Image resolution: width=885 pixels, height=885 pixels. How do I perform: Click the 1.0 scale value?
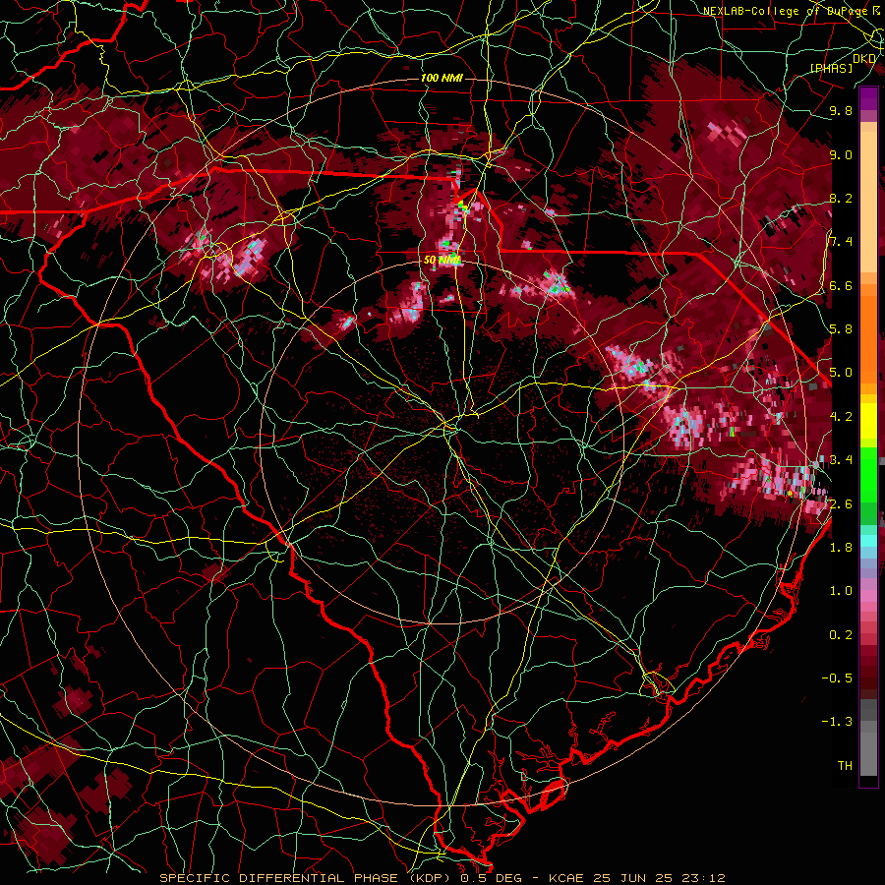pos(841,592)
